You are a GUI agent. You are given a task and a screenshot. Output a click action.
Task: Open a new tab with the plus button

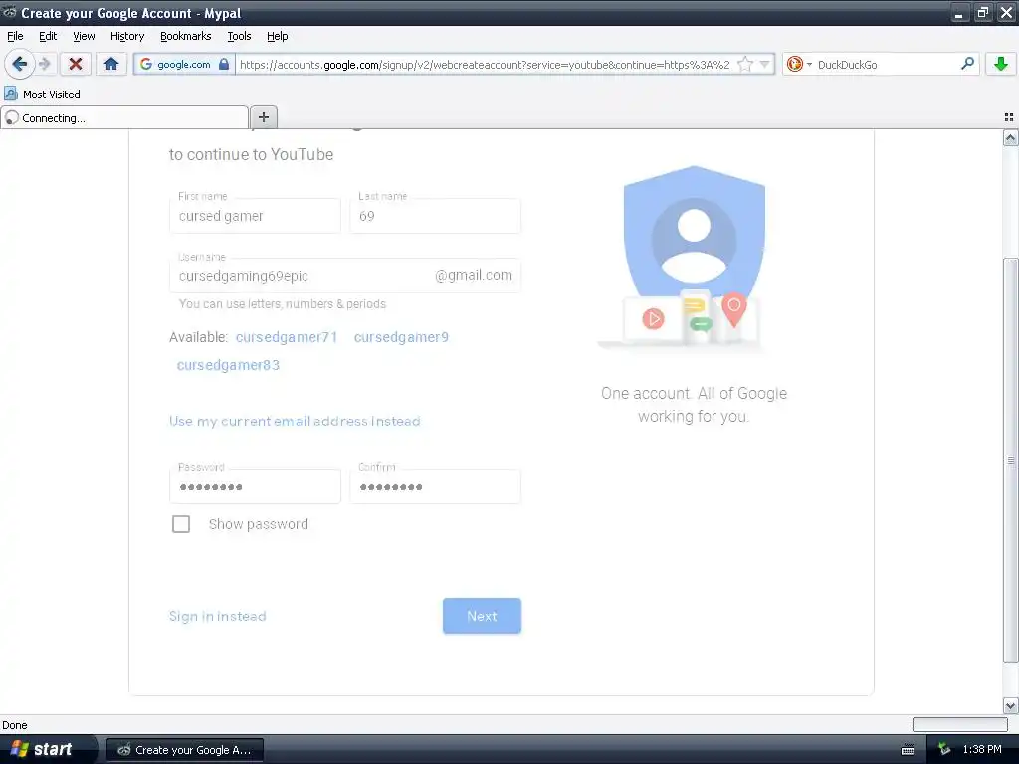[263, 117]
